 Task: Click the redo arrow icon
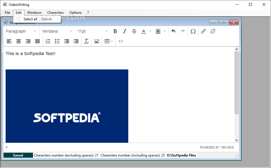(183, 31)
